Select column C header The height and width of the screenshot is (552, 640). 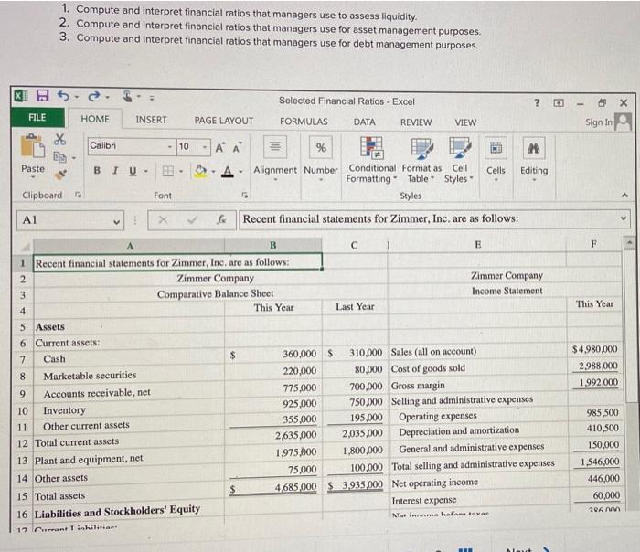coord(355,245)
